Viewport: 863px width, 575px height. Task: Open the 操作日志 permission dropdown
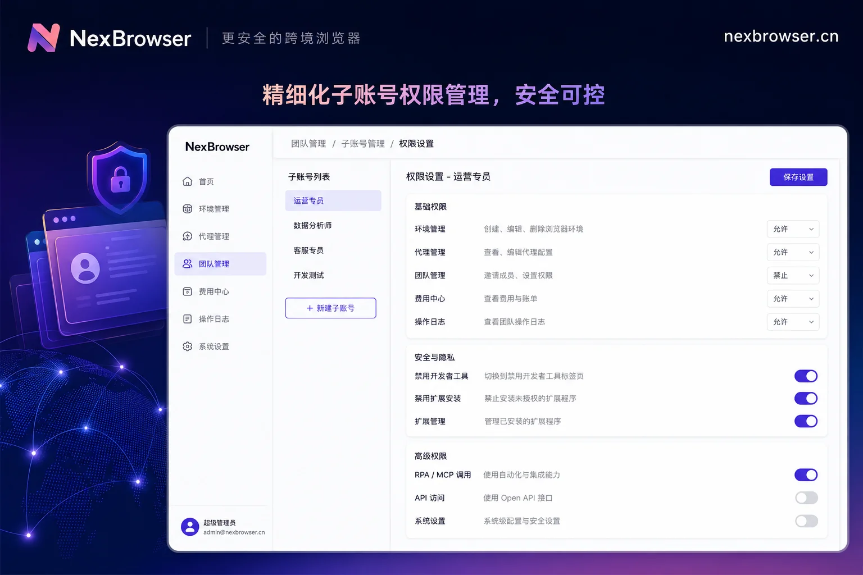click(x=793, y=322)
